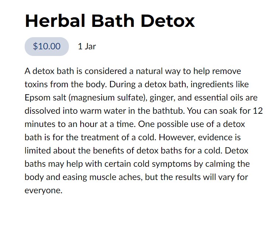Image resolution: width=274 pixels, height=226 pixels.
Task: Click the number "12" in the paragraph
Action: click(258, 111)
